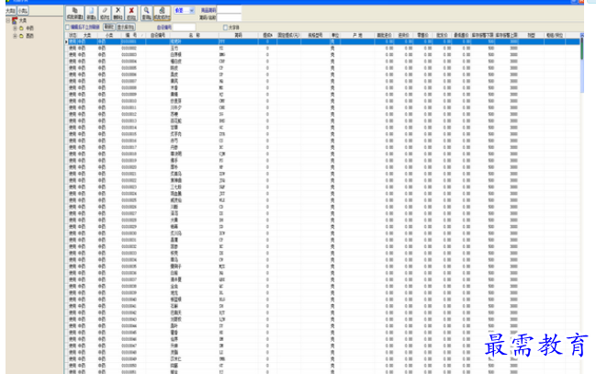
Task: Click the 刷新 refresh button
Action: [x=109, y=27]
